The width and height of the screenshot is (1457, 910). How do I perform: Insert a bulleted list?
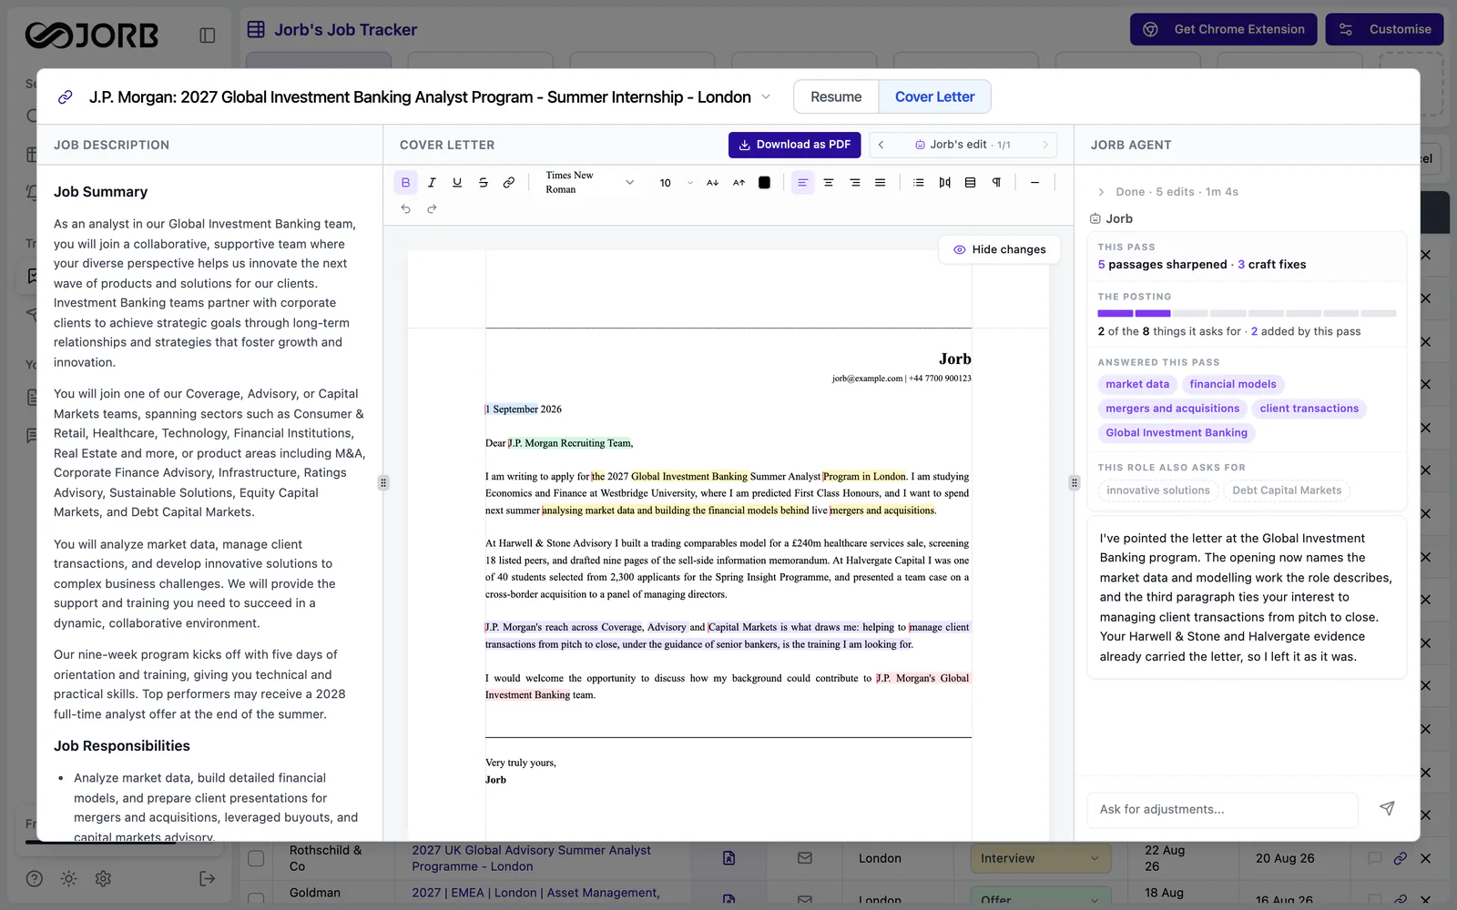pos(919,183)
